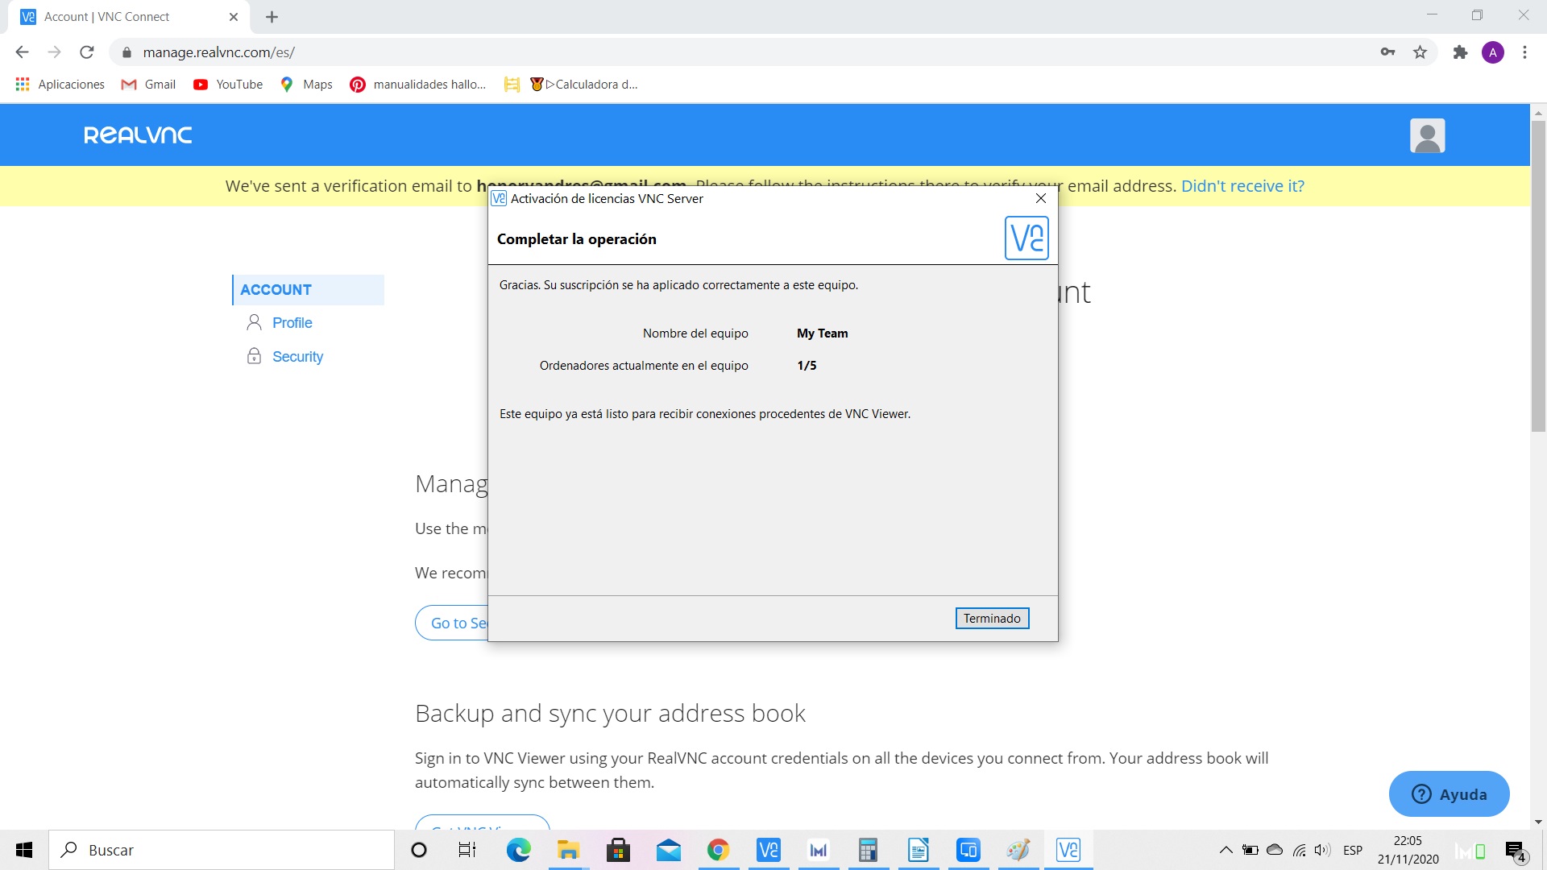Open the Gmail bookmark
The width and height of the screenshot is (1547, 870).
[x=148, y=84]
